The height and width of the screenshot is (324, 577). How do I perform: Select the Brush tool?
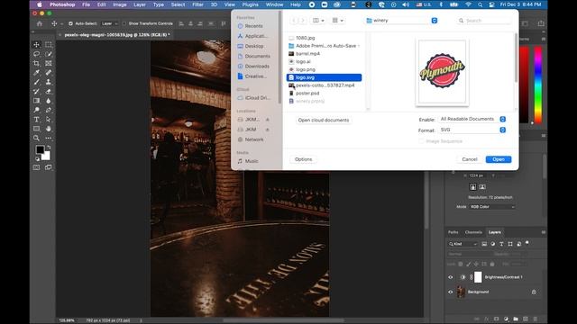36,82
